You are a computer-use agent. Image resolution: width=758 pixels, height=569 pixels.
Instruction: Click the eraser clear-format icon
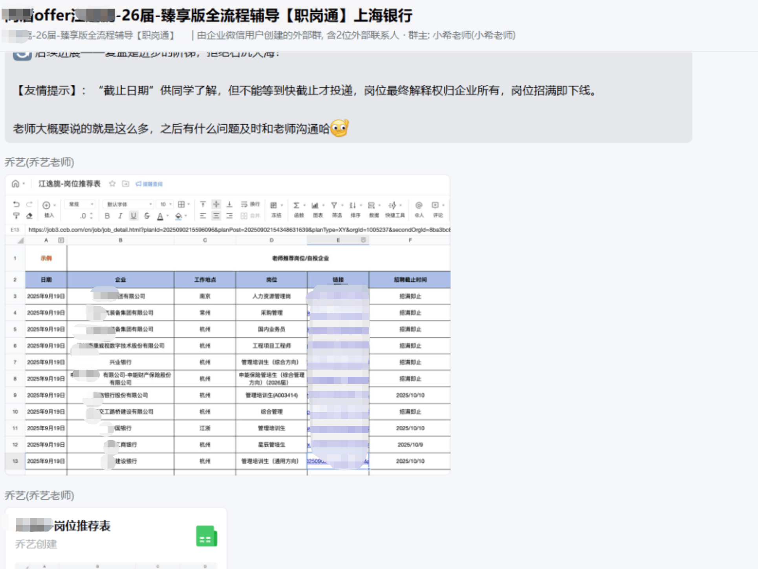pyautogui.click(x=29, y=215)
